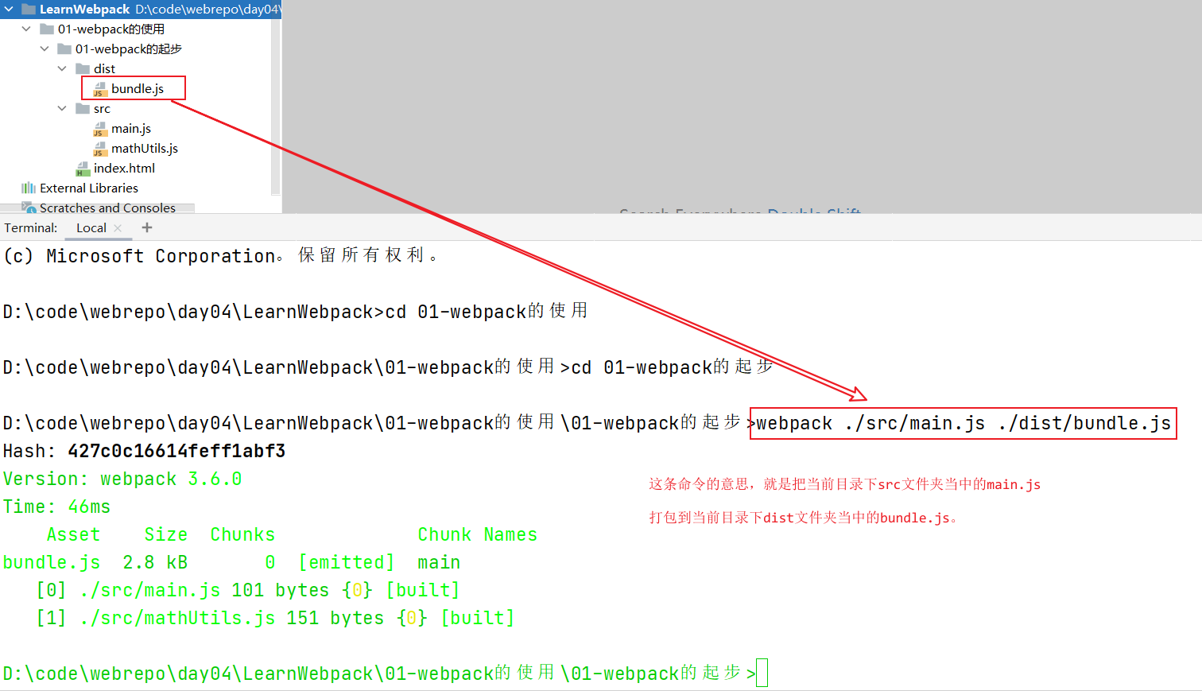Click the 'cd 01-webpack的使用' command line
Viewport: 1202px width, 691px height.
487,311
